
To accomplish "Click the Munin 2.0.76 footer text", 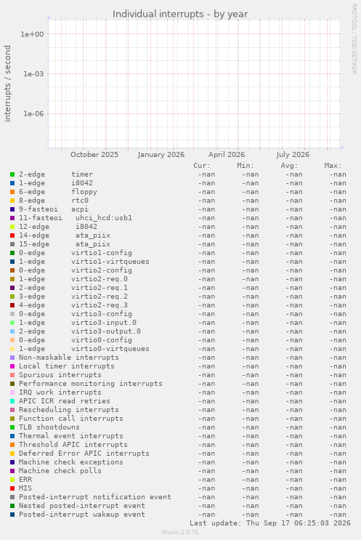I will 180,532.
